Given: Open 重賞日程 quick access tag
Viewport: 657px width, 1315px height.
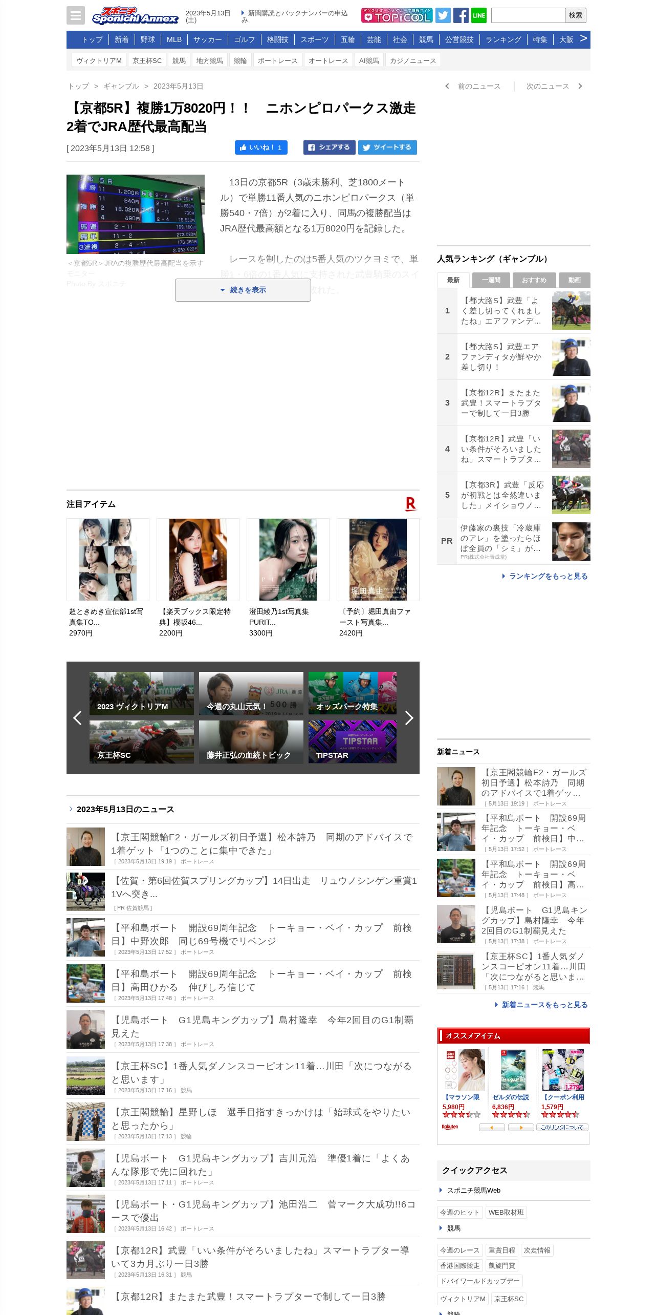Looking at the screenshot, I should point(502,1250).
